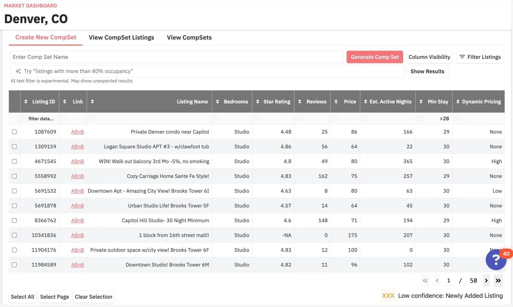Open the Column Visibility dropdown
Viewport: 513px width, 307px height.
[x=429, y=57]
